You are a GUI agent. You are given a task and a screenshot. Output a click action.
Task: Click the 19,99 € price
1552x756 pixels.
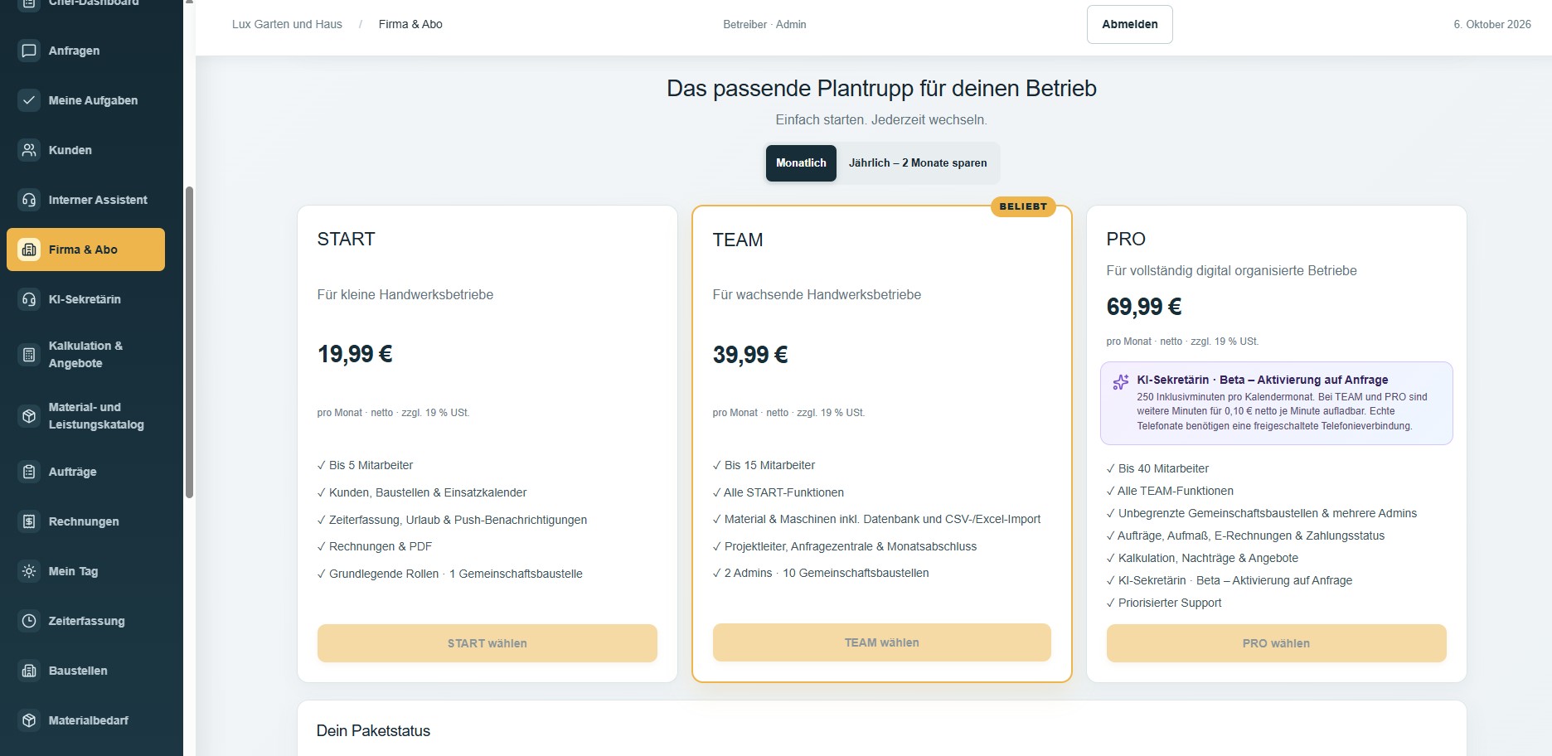tap(355, 354)
